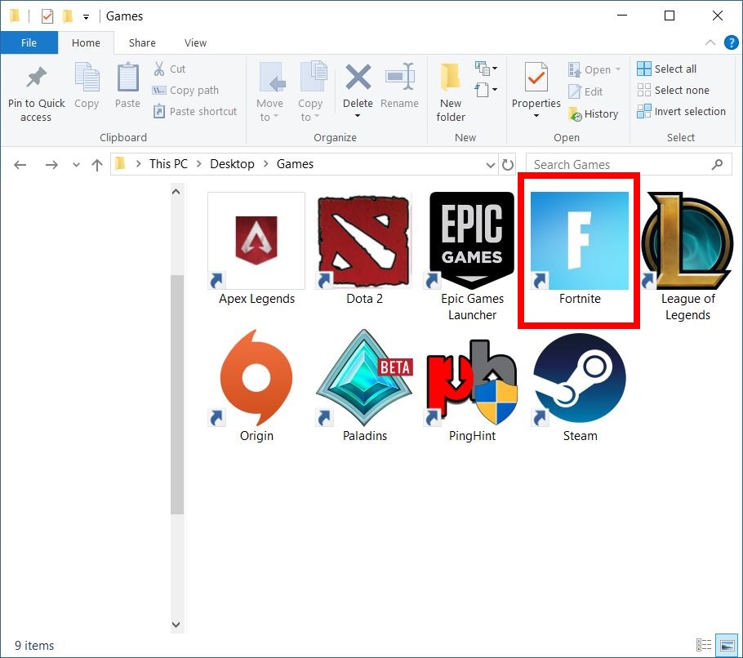Expand the Properties dropdown arrow
Image resolution: width=743 pixels, height=658 pixels.
coord(536,116)
